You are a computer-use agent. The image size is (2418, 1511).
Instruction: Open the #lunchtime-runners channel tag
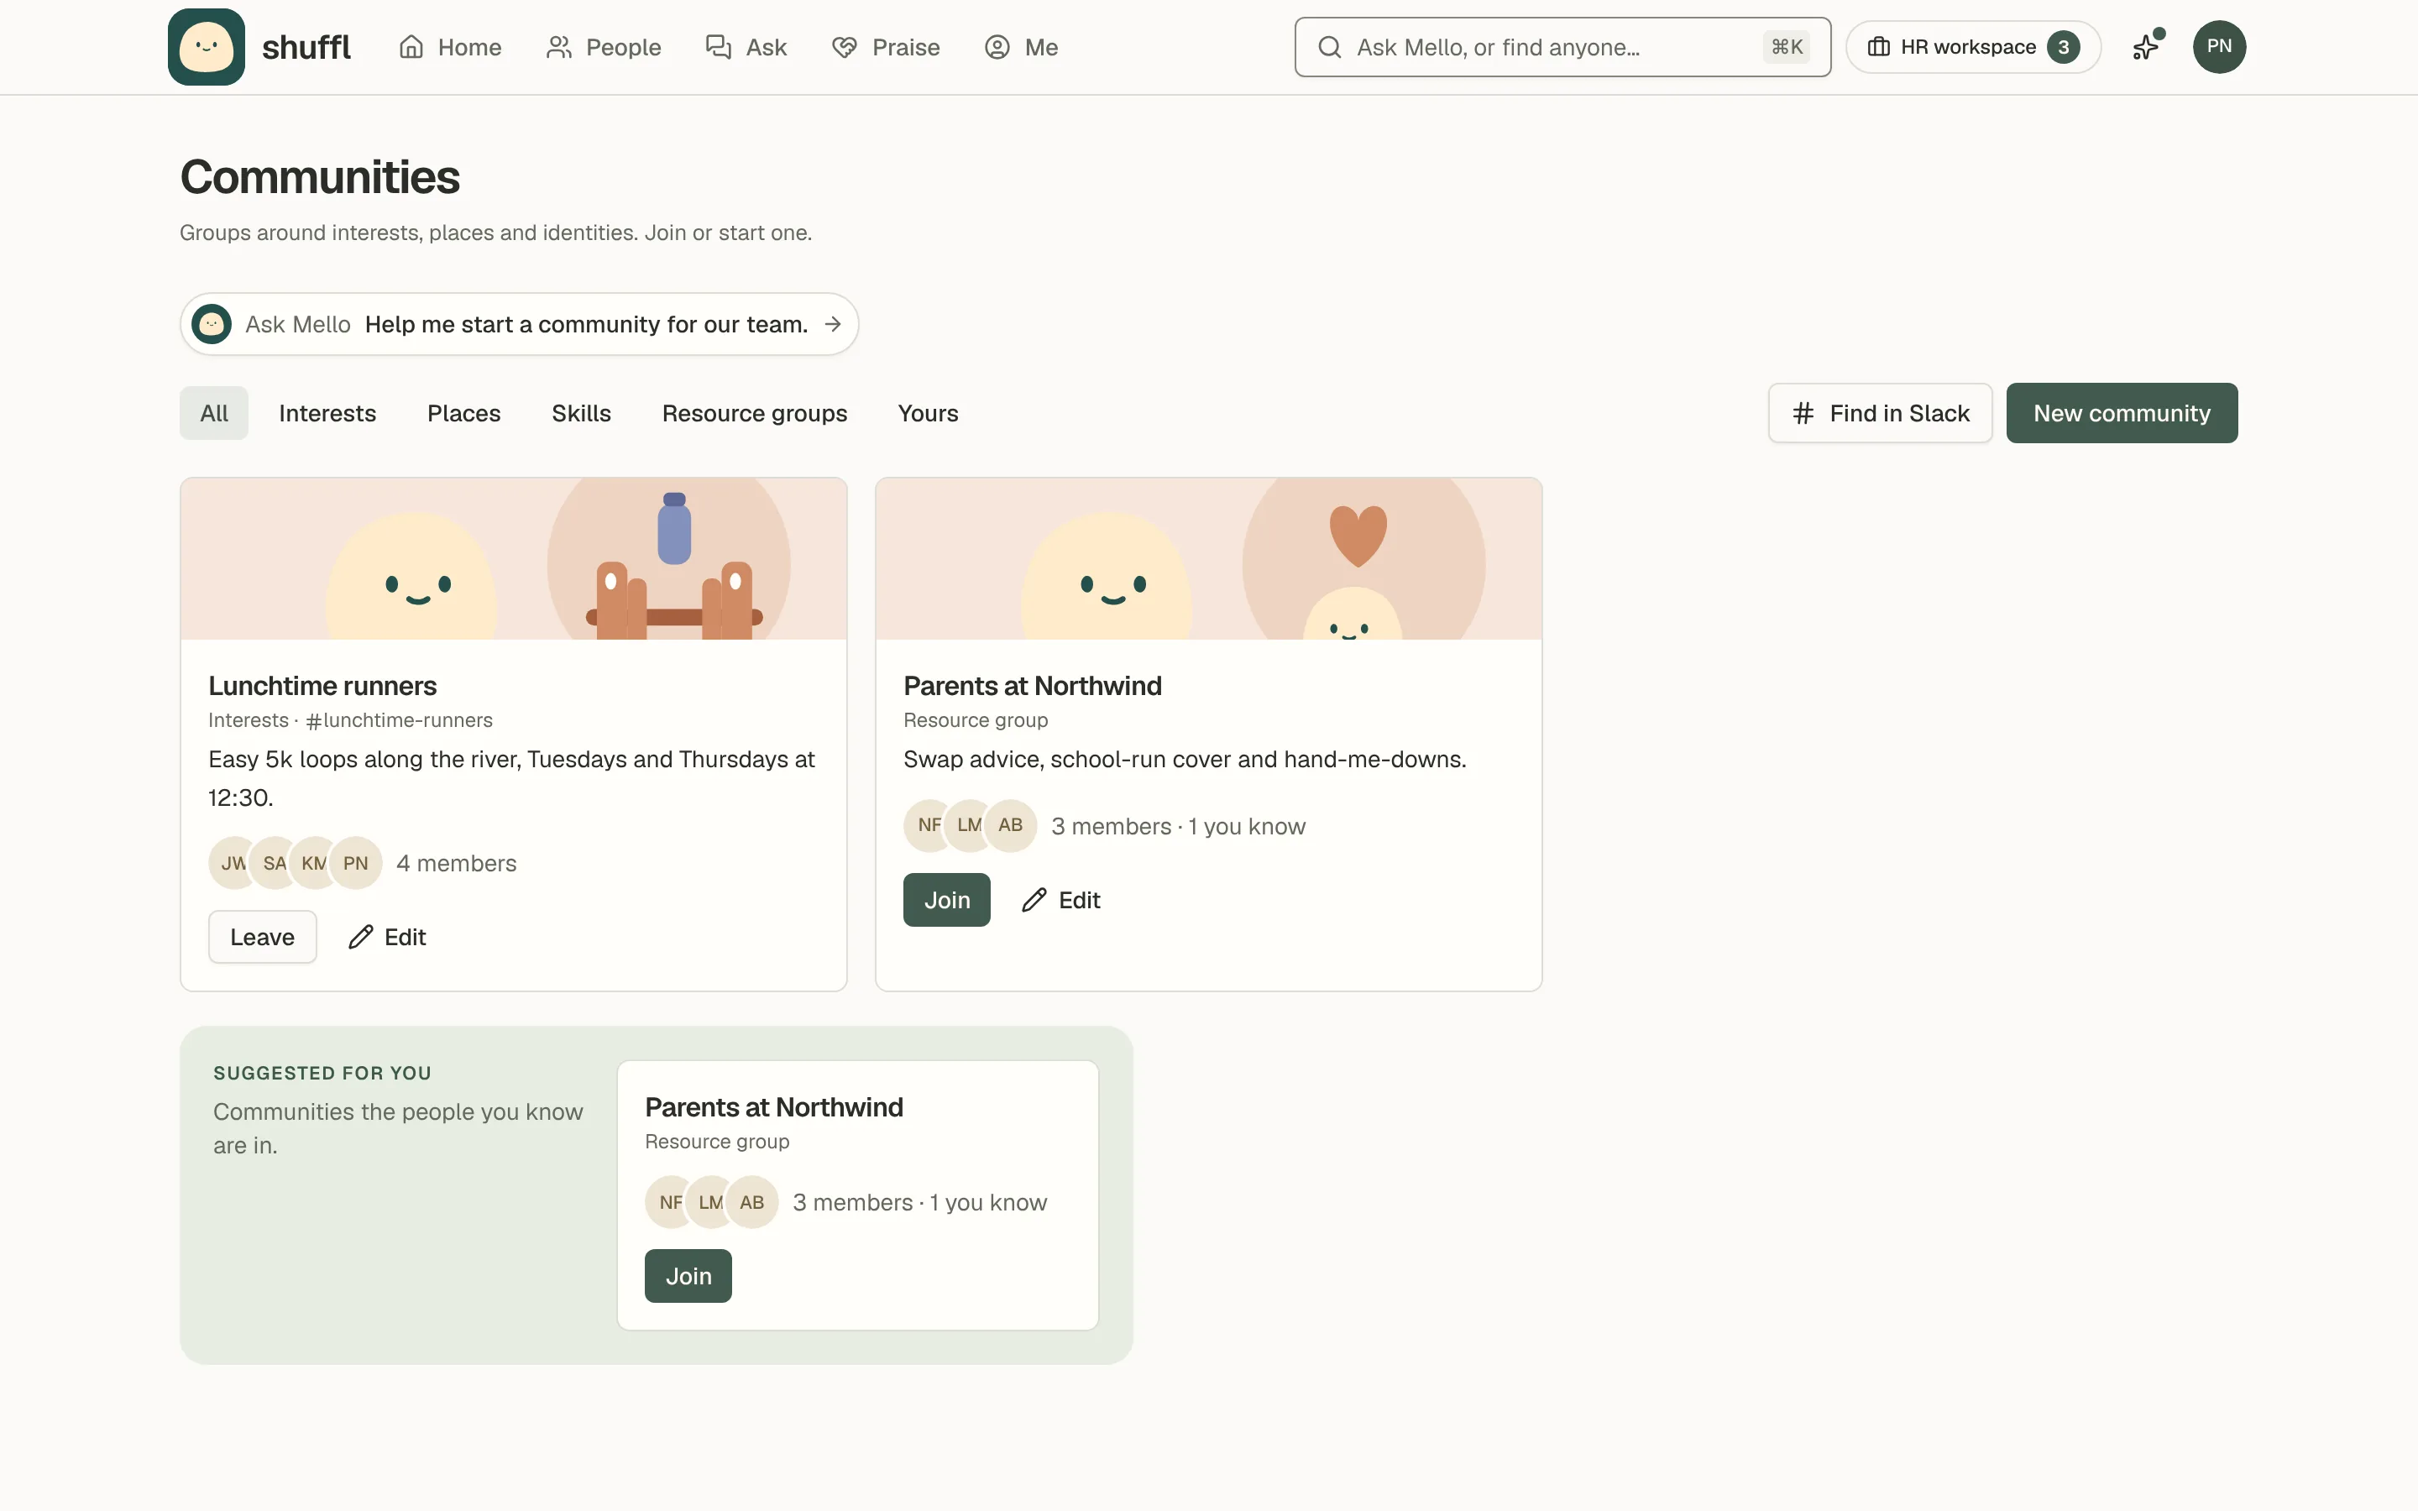[x=399, y=720]
